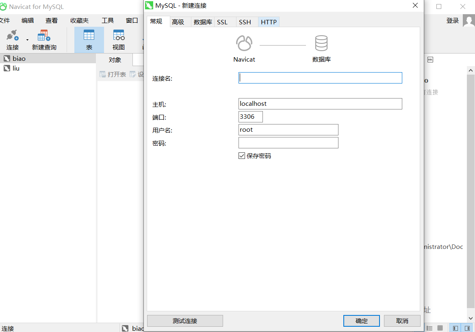Click the Navicat logo icon in dialog
This screenshot has height=332, width=475.
(x=244, y=43)
